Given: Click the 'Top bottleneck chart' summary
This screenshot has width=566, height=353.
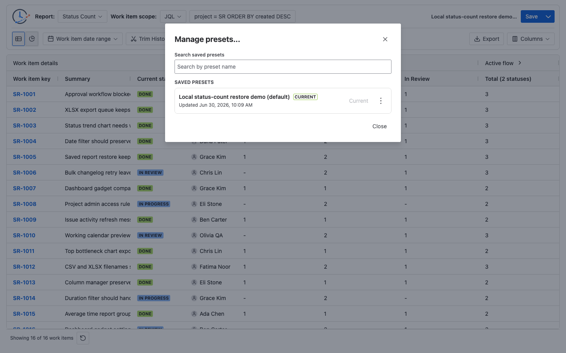Looking at the screenshot, I should [97, 251].
